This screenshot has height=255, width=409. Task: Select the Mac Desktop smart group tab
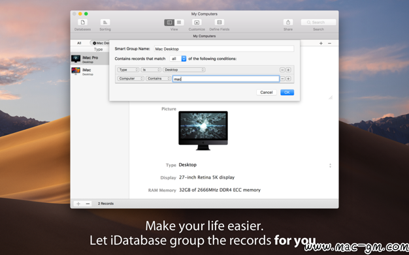coord(100,43)
